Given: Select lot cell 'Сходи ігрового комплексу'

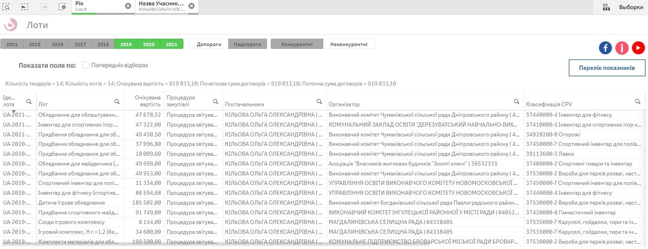Looking at the screenshot, I should click(x=80, y=222).
